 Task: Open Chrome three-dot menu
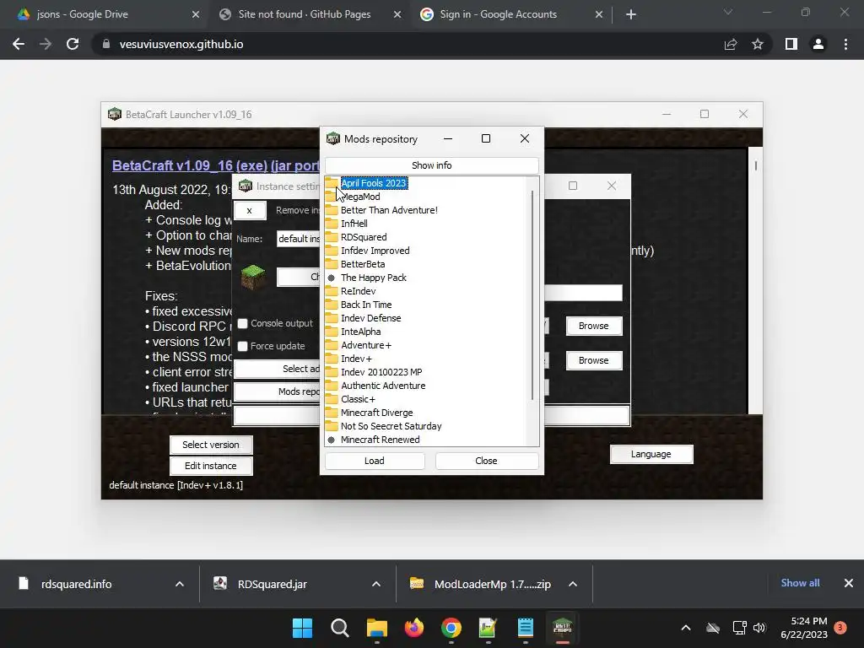845,44
